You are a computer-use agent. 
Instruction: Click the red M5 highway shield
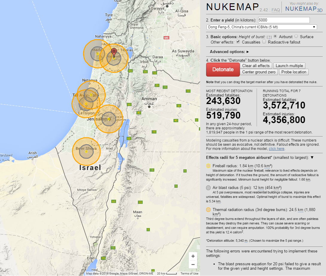pos(166,38)
